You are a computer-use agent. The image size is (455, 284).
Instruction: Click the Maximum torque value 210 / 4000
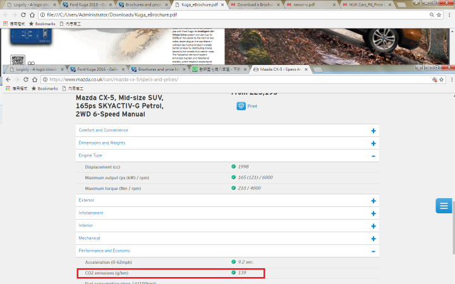pyautogui.click(x=249, y=188)
